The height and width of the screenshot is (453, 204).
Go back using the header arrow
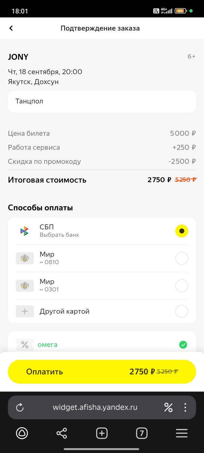coord(11,28)
